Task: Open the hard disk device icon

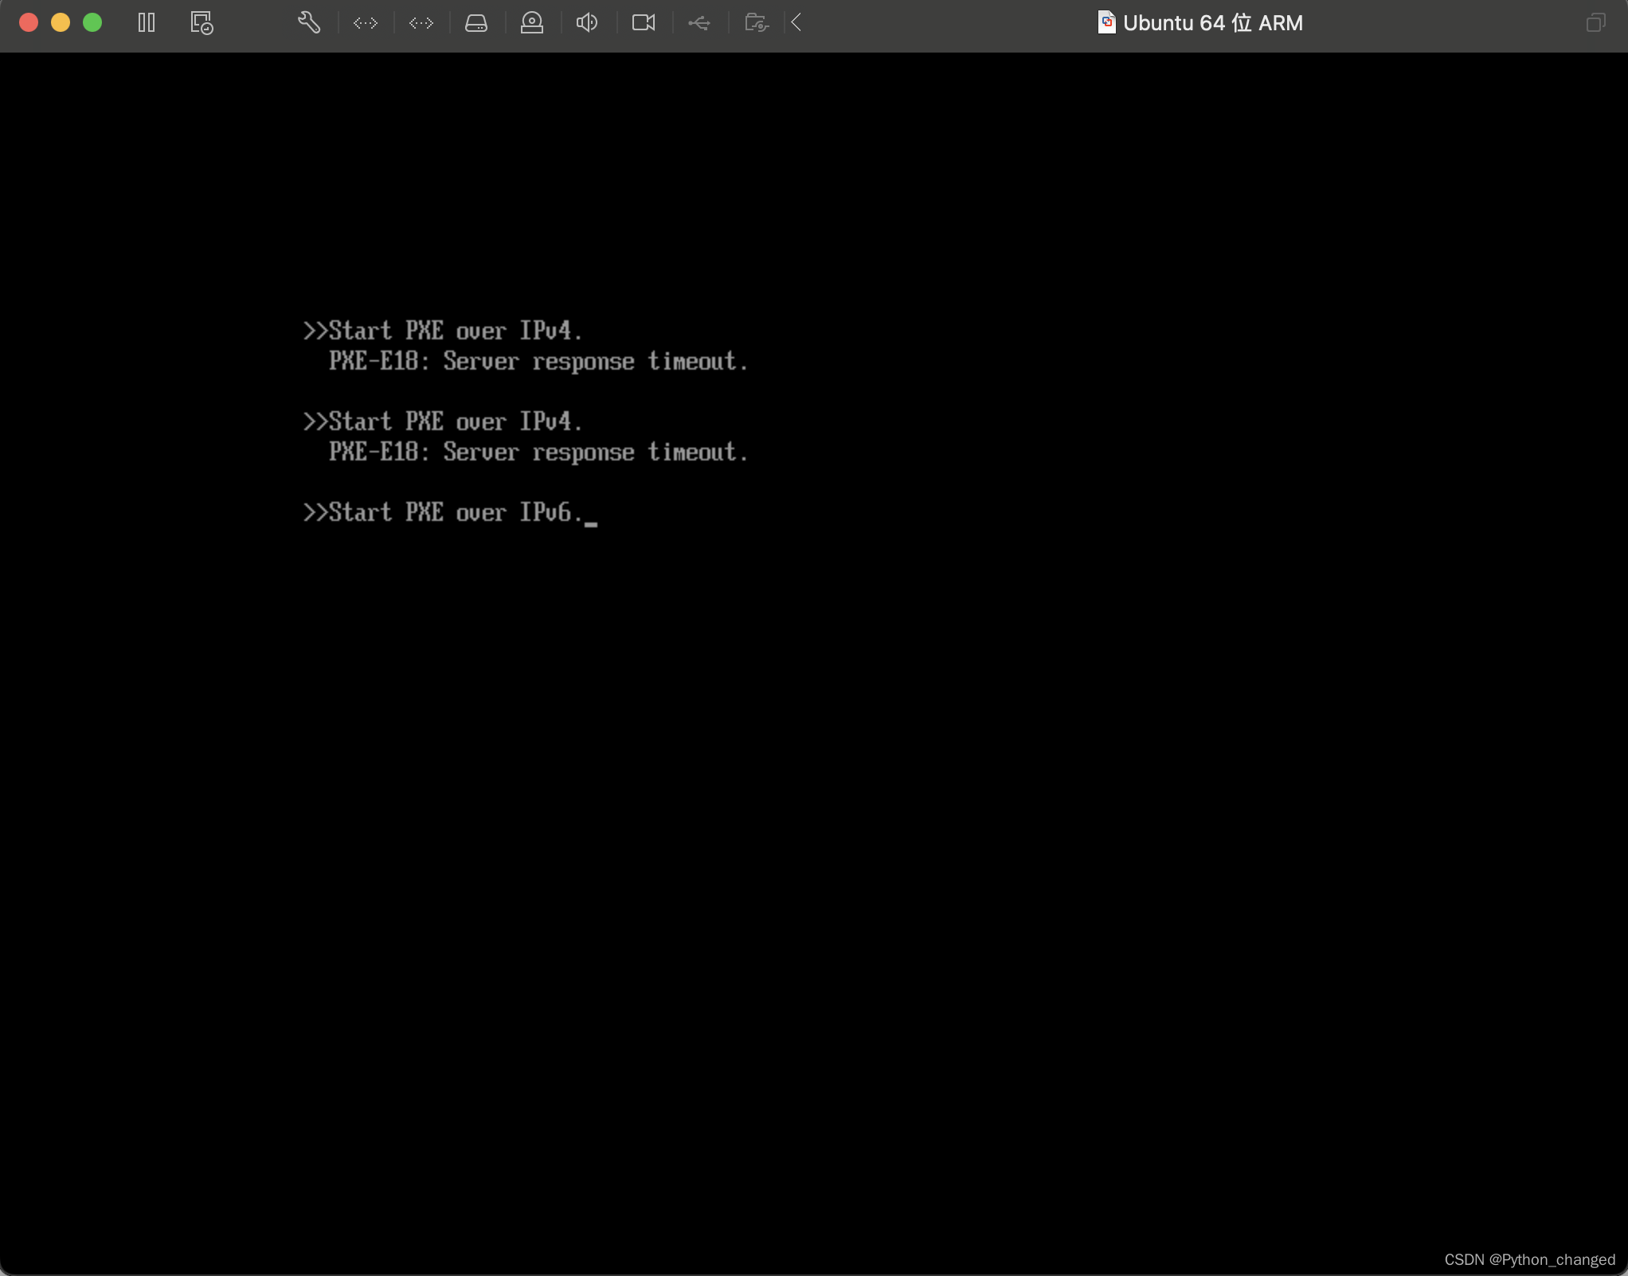Action: [476, 23]
